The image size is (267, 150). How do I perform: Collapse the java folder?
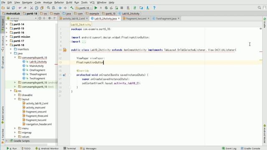pyautogui.click(x=11, y=53)
